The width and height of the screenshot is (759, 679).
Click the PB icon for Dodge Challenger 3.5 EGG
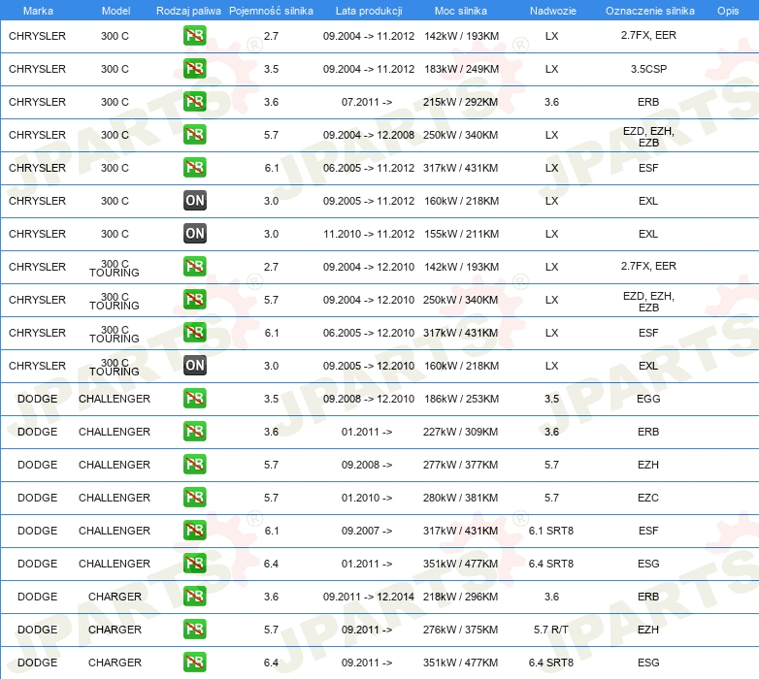coord(195,399)
